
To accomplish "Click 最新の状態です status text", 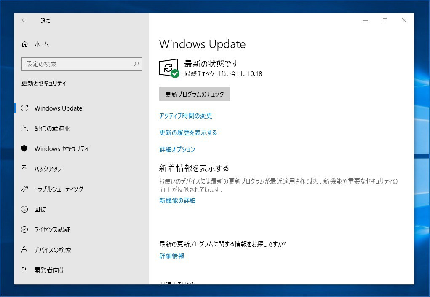I will (x=211, y=64).
